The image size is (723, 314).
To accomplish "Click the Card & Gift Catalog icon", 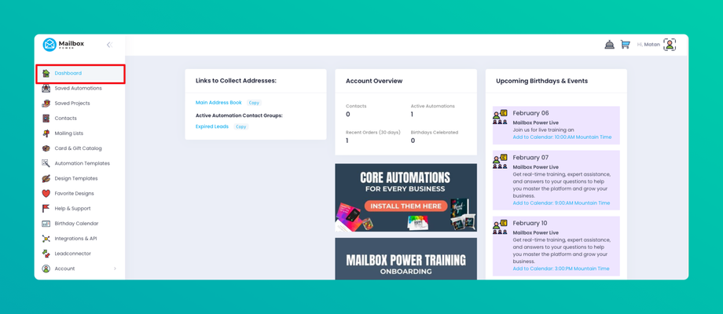I will 46,148.
